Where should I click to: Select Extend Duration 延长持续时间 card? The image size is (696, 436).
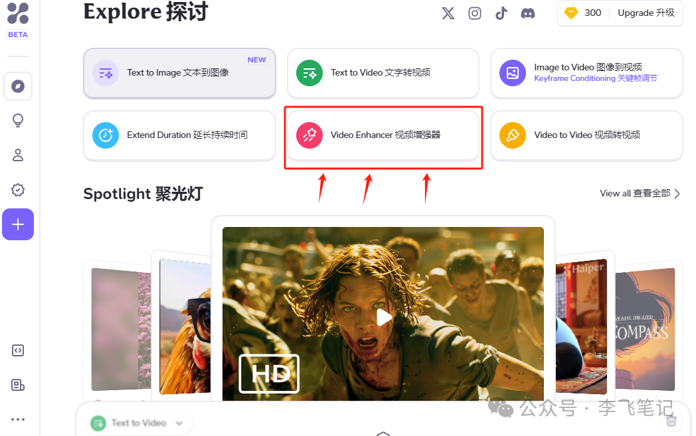pyautogui.click(x=180, y=135)
